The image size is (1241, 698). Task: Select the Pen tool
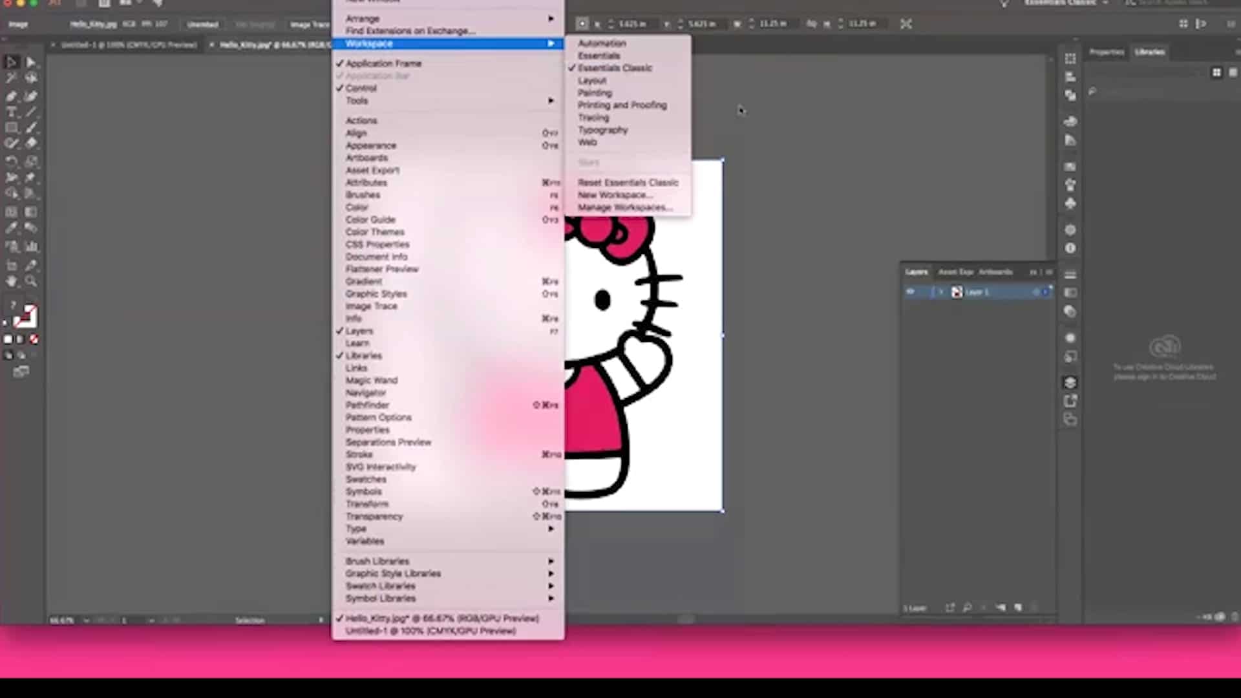coord(12,96)
